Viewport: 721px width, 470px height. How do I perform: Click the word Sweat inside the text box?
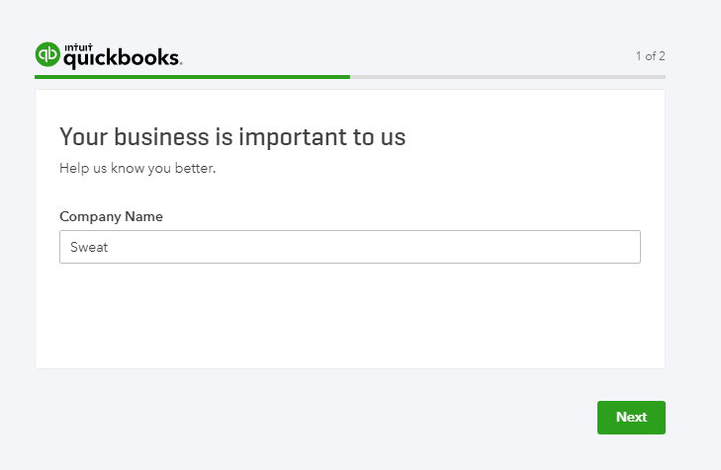(x=89, y=248)
